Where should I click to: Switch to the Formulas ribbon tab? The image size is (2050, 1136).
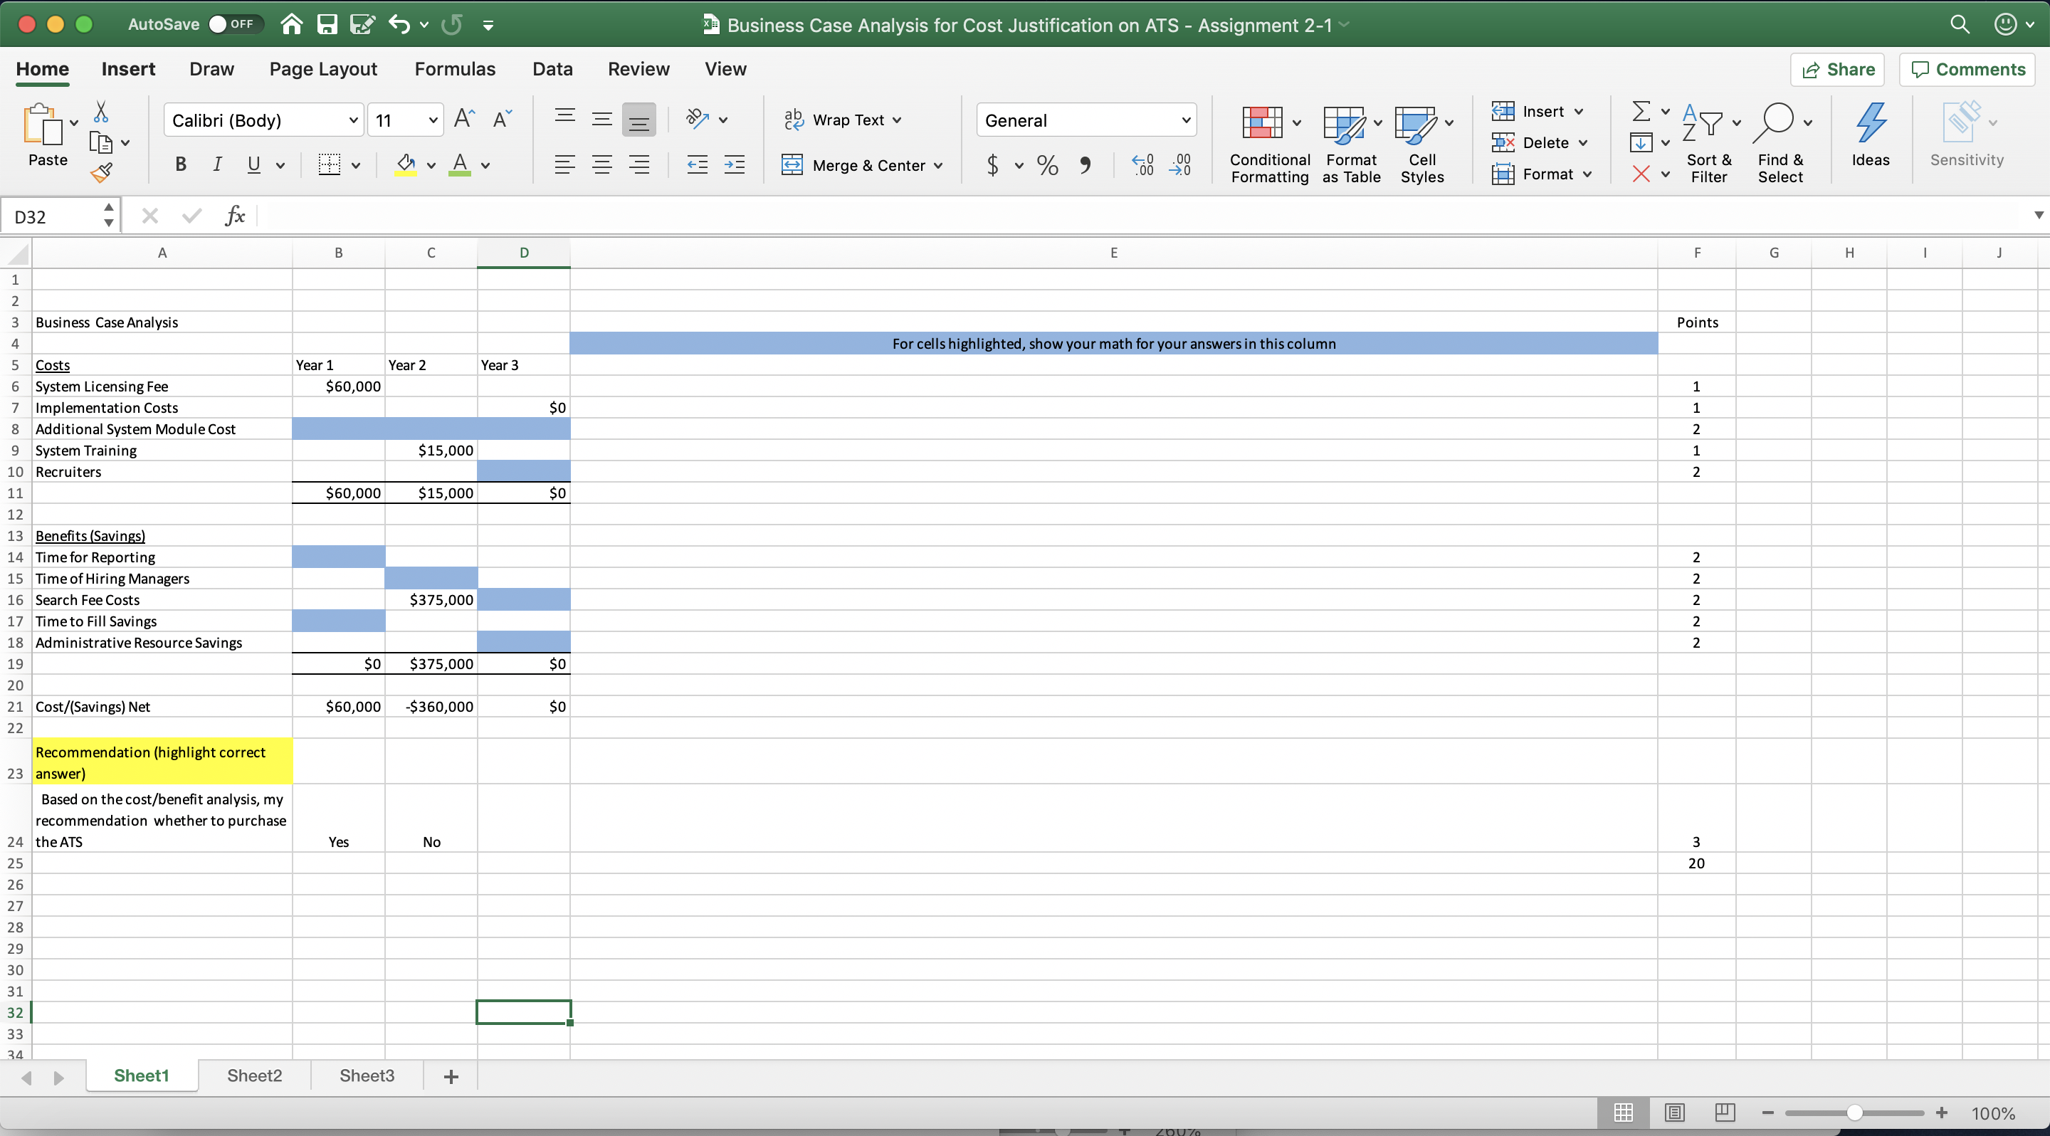456,68
